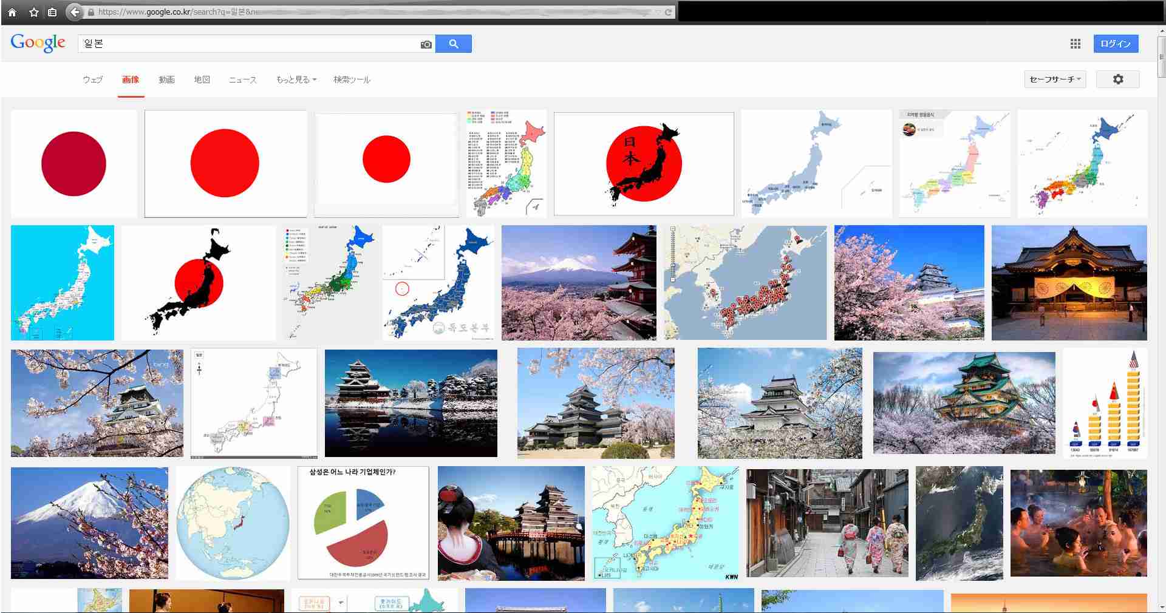Viewport: 1166px width, 613px height.
Task: Open the セーフサーチ dropdown
Action: coord(1055,79)
